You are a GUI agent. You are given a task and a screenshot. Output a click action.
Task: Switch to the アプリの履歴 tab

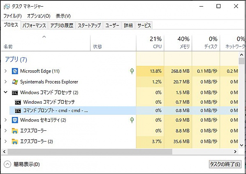click(x=62, y=26)
